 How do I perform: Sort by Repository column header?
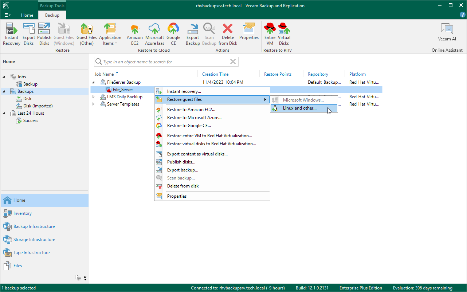click(x=318, y=74)
